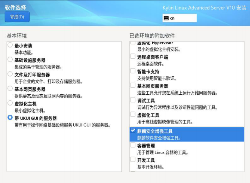Choose the 文件及打印服务器 environment
This screenshot has width=250, height=183.
pyautogui.click(x=10, y=74)
